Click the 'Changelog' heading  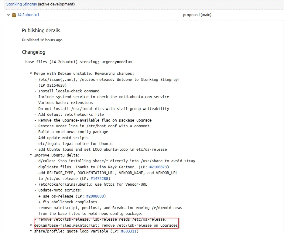click(33, 52)
